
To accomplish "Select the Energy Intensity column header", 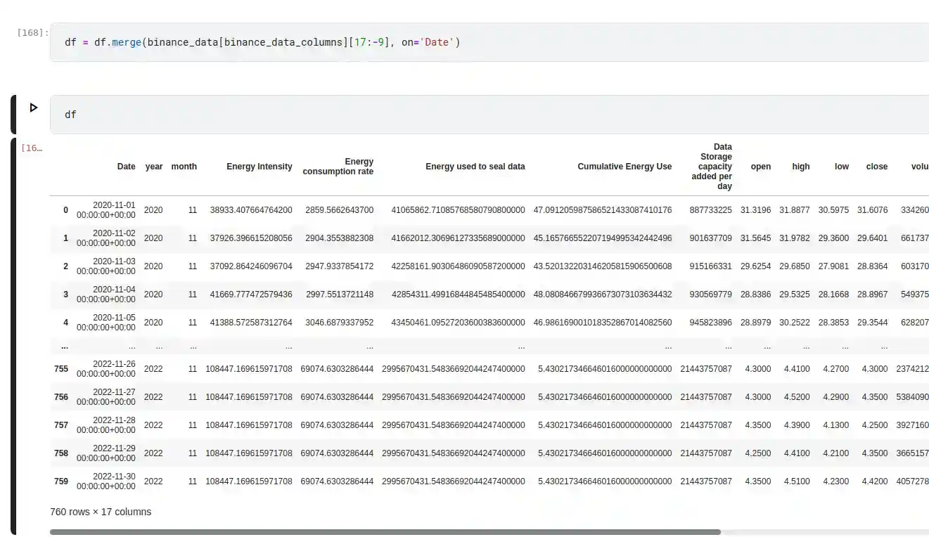I will tap(259, 167).
